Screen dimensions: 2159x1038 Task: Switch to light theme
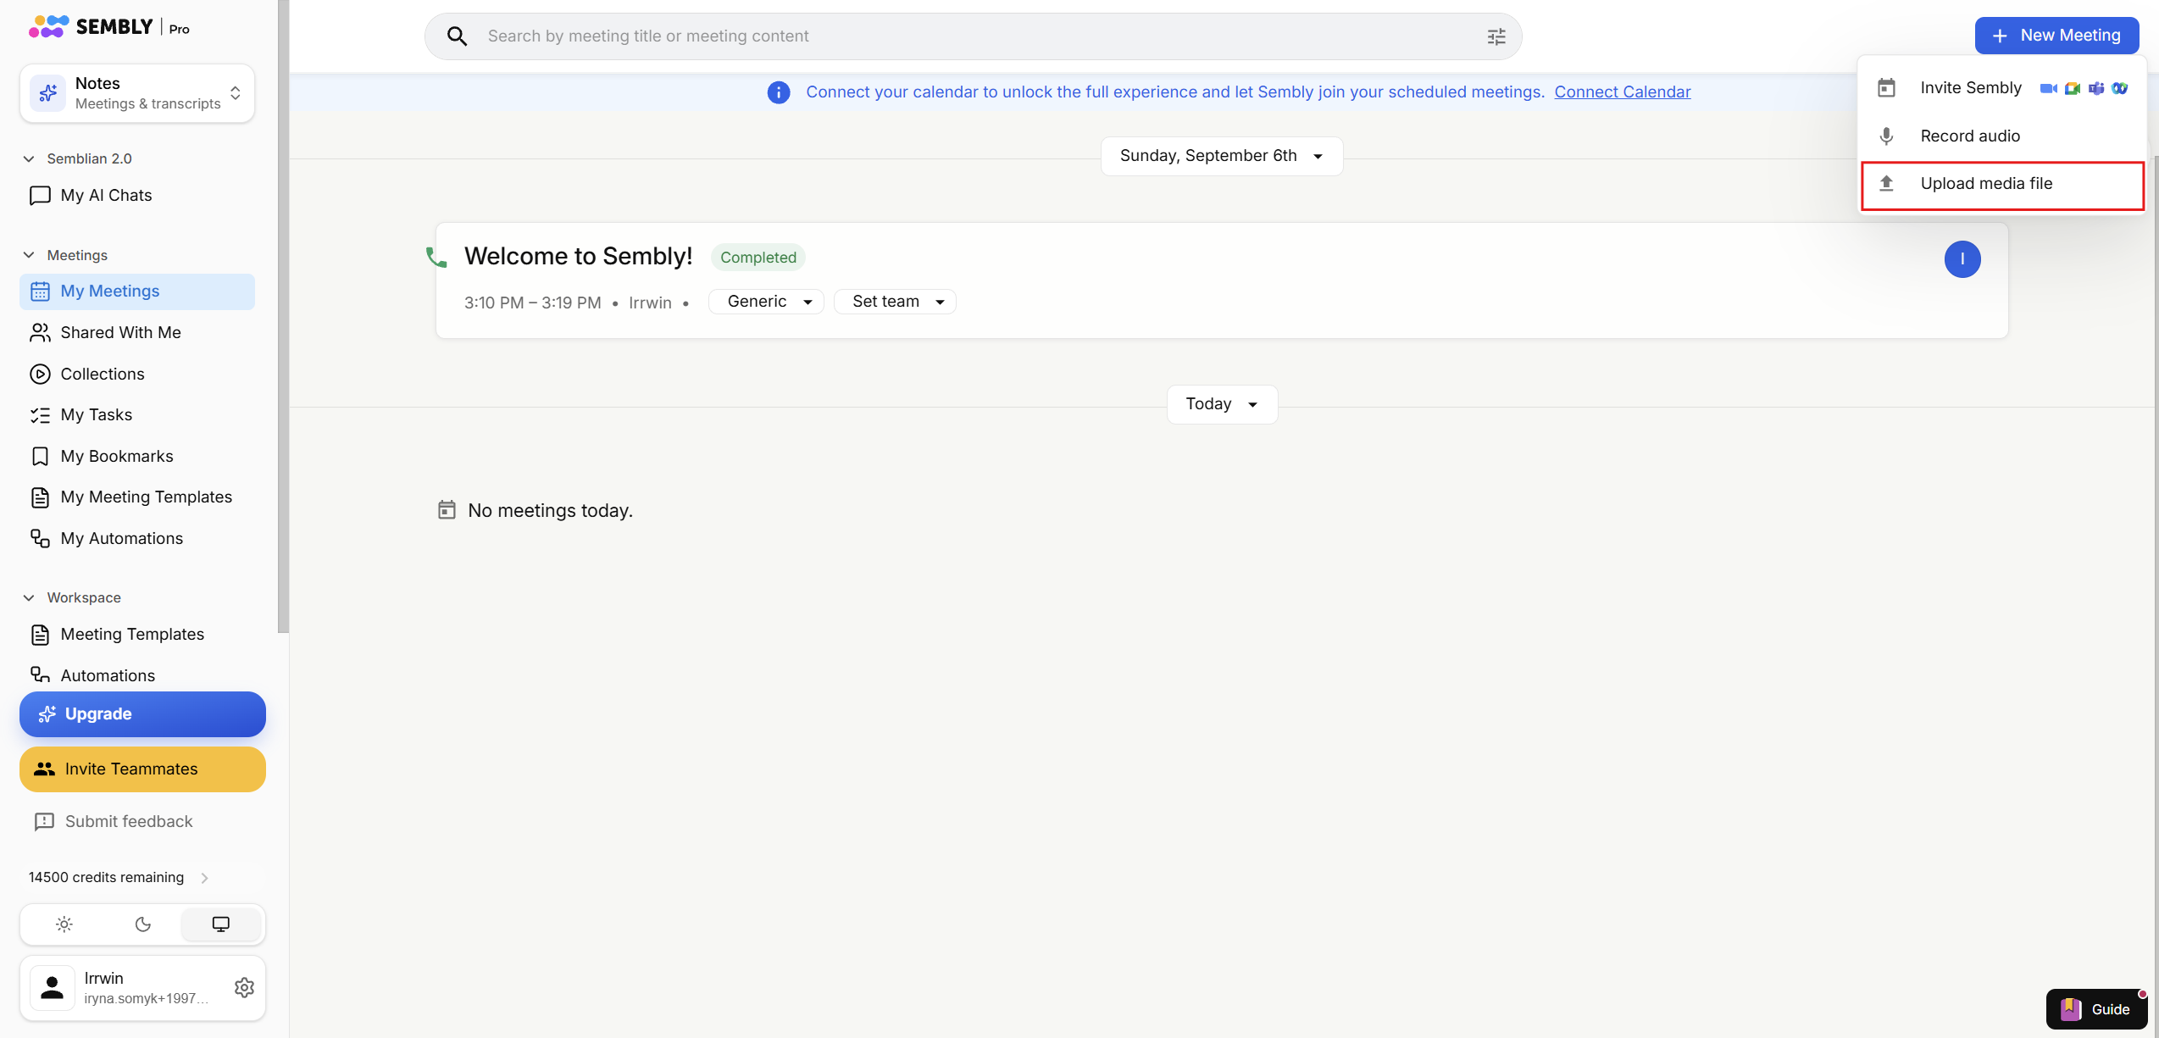coord(64,924)
